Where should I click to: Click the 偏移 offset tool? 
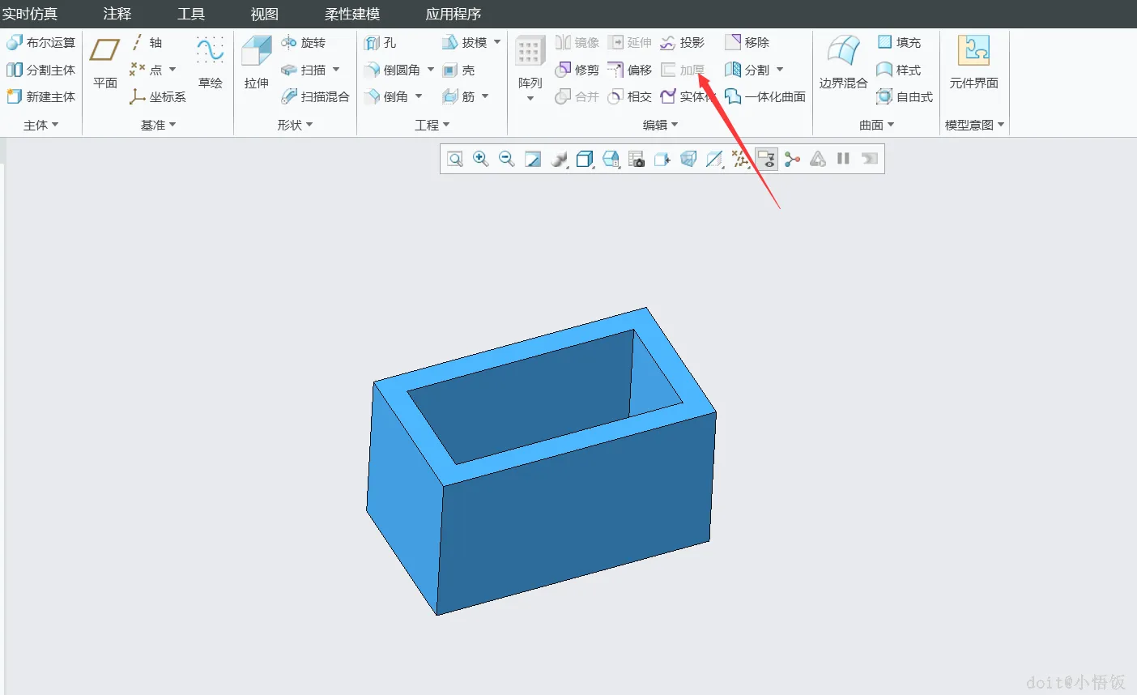(x=630, y=70)
